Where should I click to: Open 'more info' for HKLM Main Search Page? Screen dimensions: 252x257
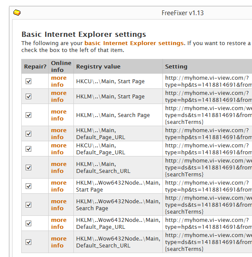point(59,115)
